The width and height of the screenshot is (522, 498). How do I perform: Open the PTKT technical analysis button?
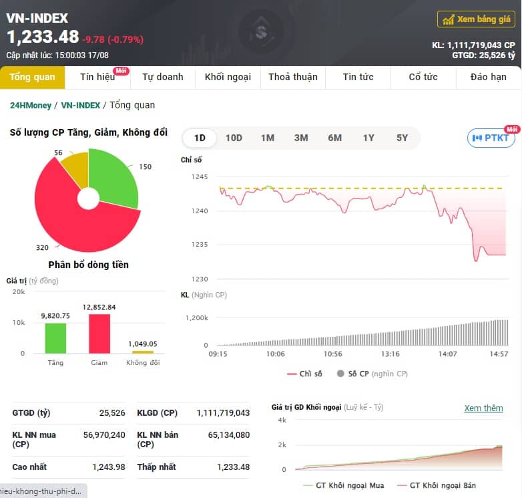point(491,138)
